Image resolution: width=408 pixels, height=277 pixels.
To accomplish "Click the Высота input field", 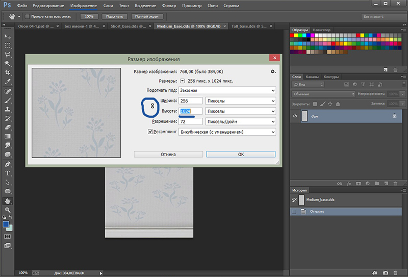I will [190, 111].
